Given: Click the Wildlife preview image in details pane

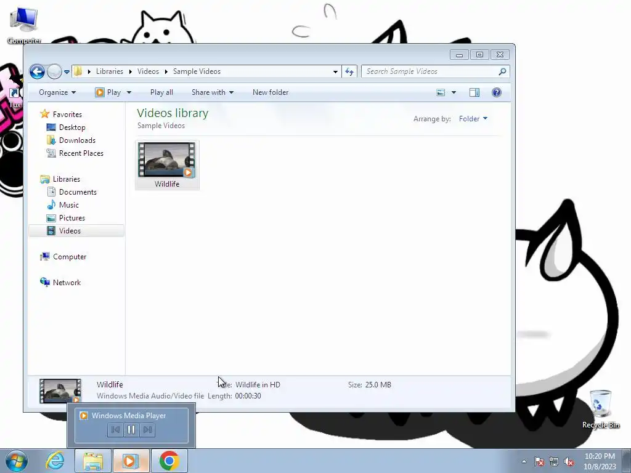Looking at the screenshot, I should [x=60, y=390].
